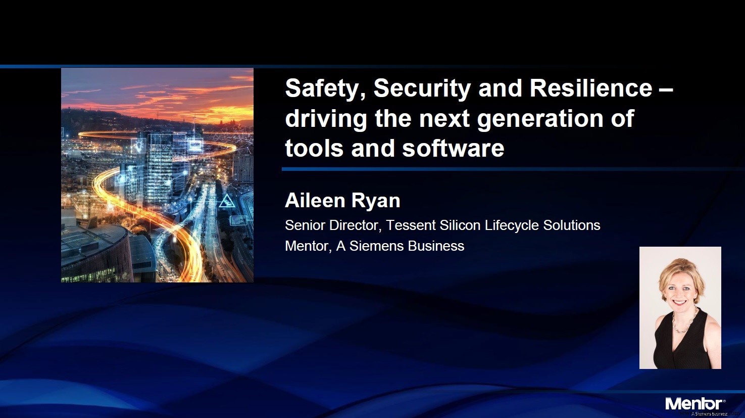The height and width of the screenshot is (418, 745).
Task: Select the speaker name Aileen Ryan
Action: 342,201
